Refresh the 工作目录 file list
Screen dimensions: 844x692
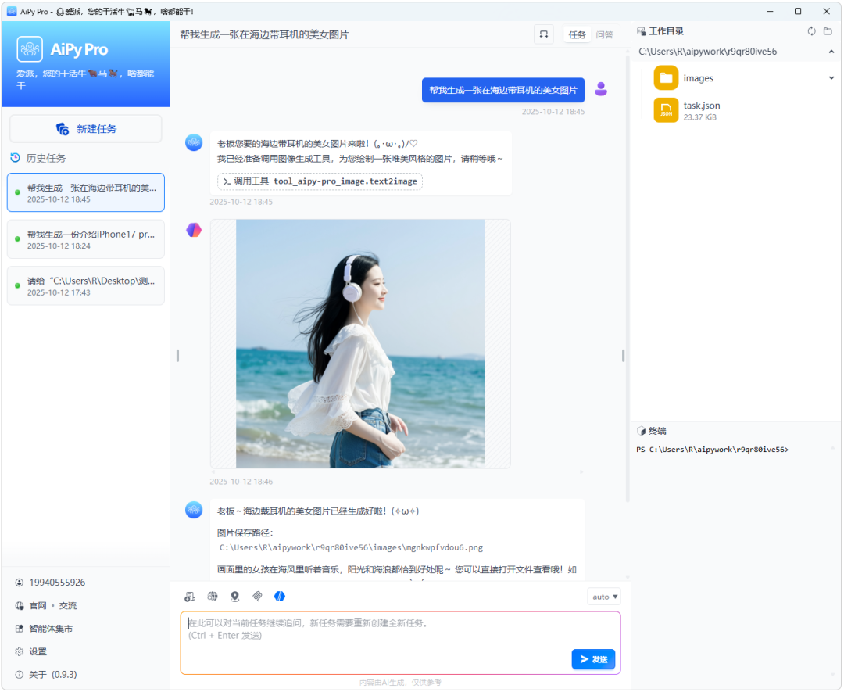(811, 31)
